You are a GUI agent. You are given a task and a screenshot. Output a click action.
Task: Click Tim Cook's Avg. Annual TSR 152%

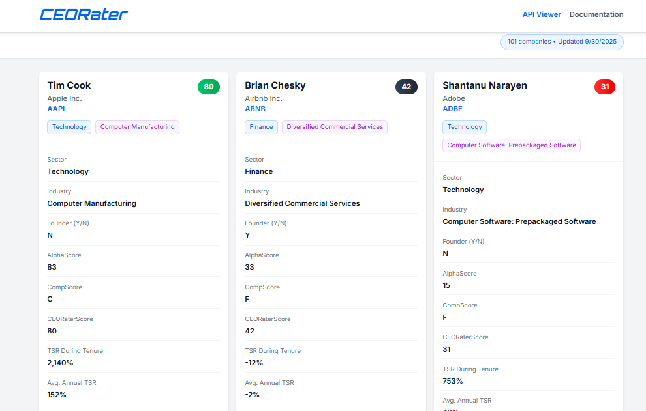[56, 395]
